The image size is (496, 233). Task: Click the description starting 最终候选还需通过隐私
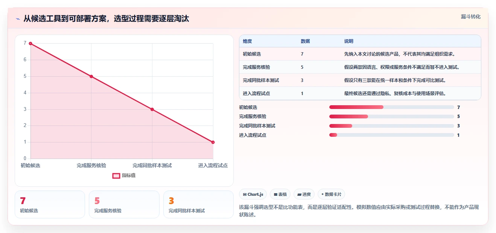(395, 94)
